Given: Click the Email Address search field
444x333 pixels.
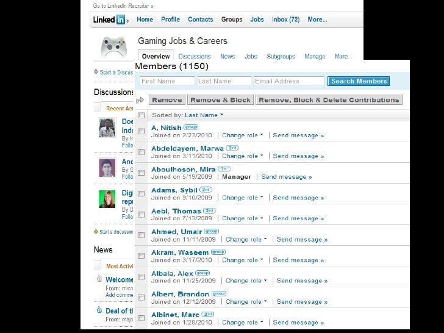Looking at the screenshot, I should click(289, 81).
